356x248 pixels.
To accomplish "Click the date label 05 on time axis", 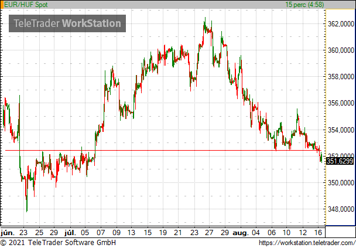I will (85, 233).
